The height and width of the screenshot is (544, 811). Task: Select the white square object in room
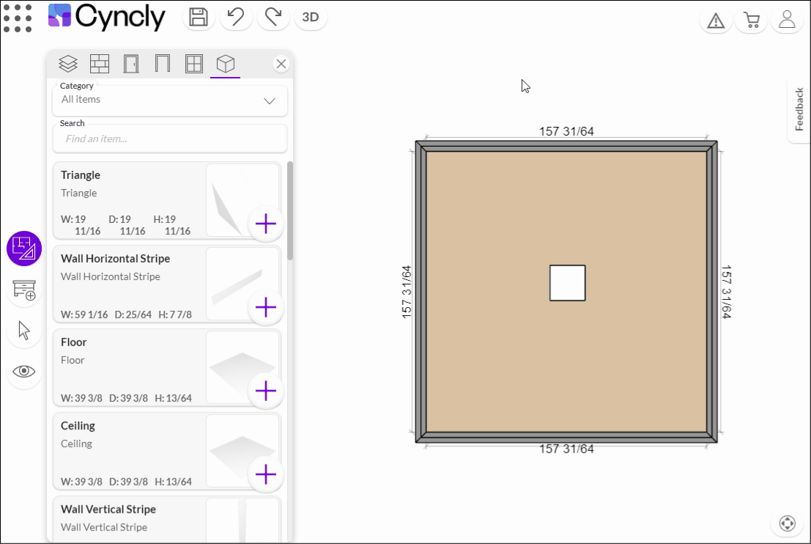tap(567, 283)
